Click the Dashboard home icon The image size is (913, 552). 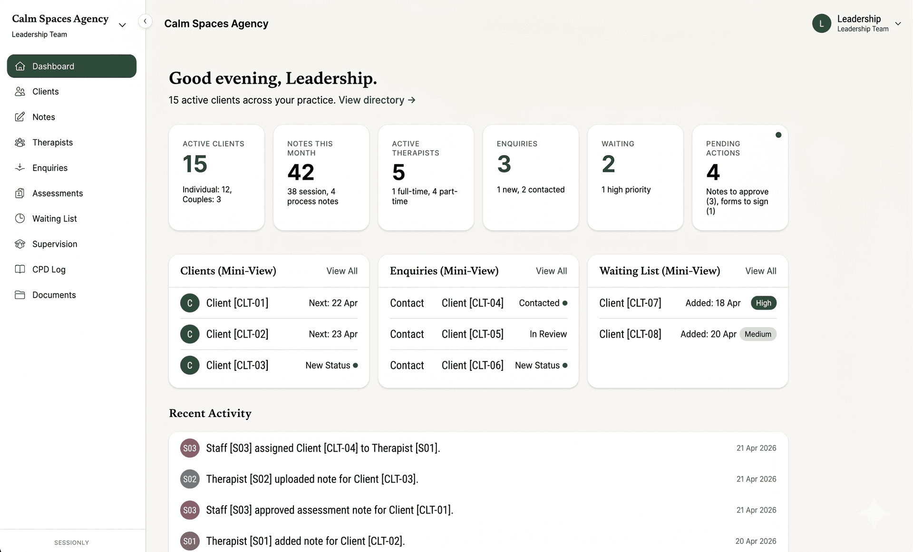coord(20,66)
